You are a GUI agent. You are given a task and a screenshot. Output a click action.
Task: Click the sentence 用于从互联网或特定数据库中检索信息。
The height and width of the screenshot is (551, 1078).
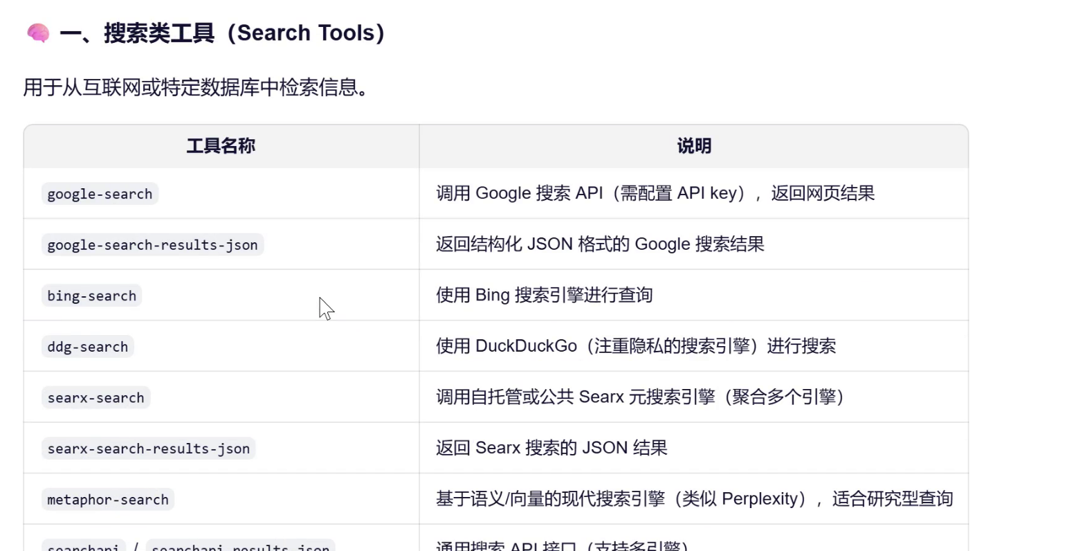[x=196, y=87]
